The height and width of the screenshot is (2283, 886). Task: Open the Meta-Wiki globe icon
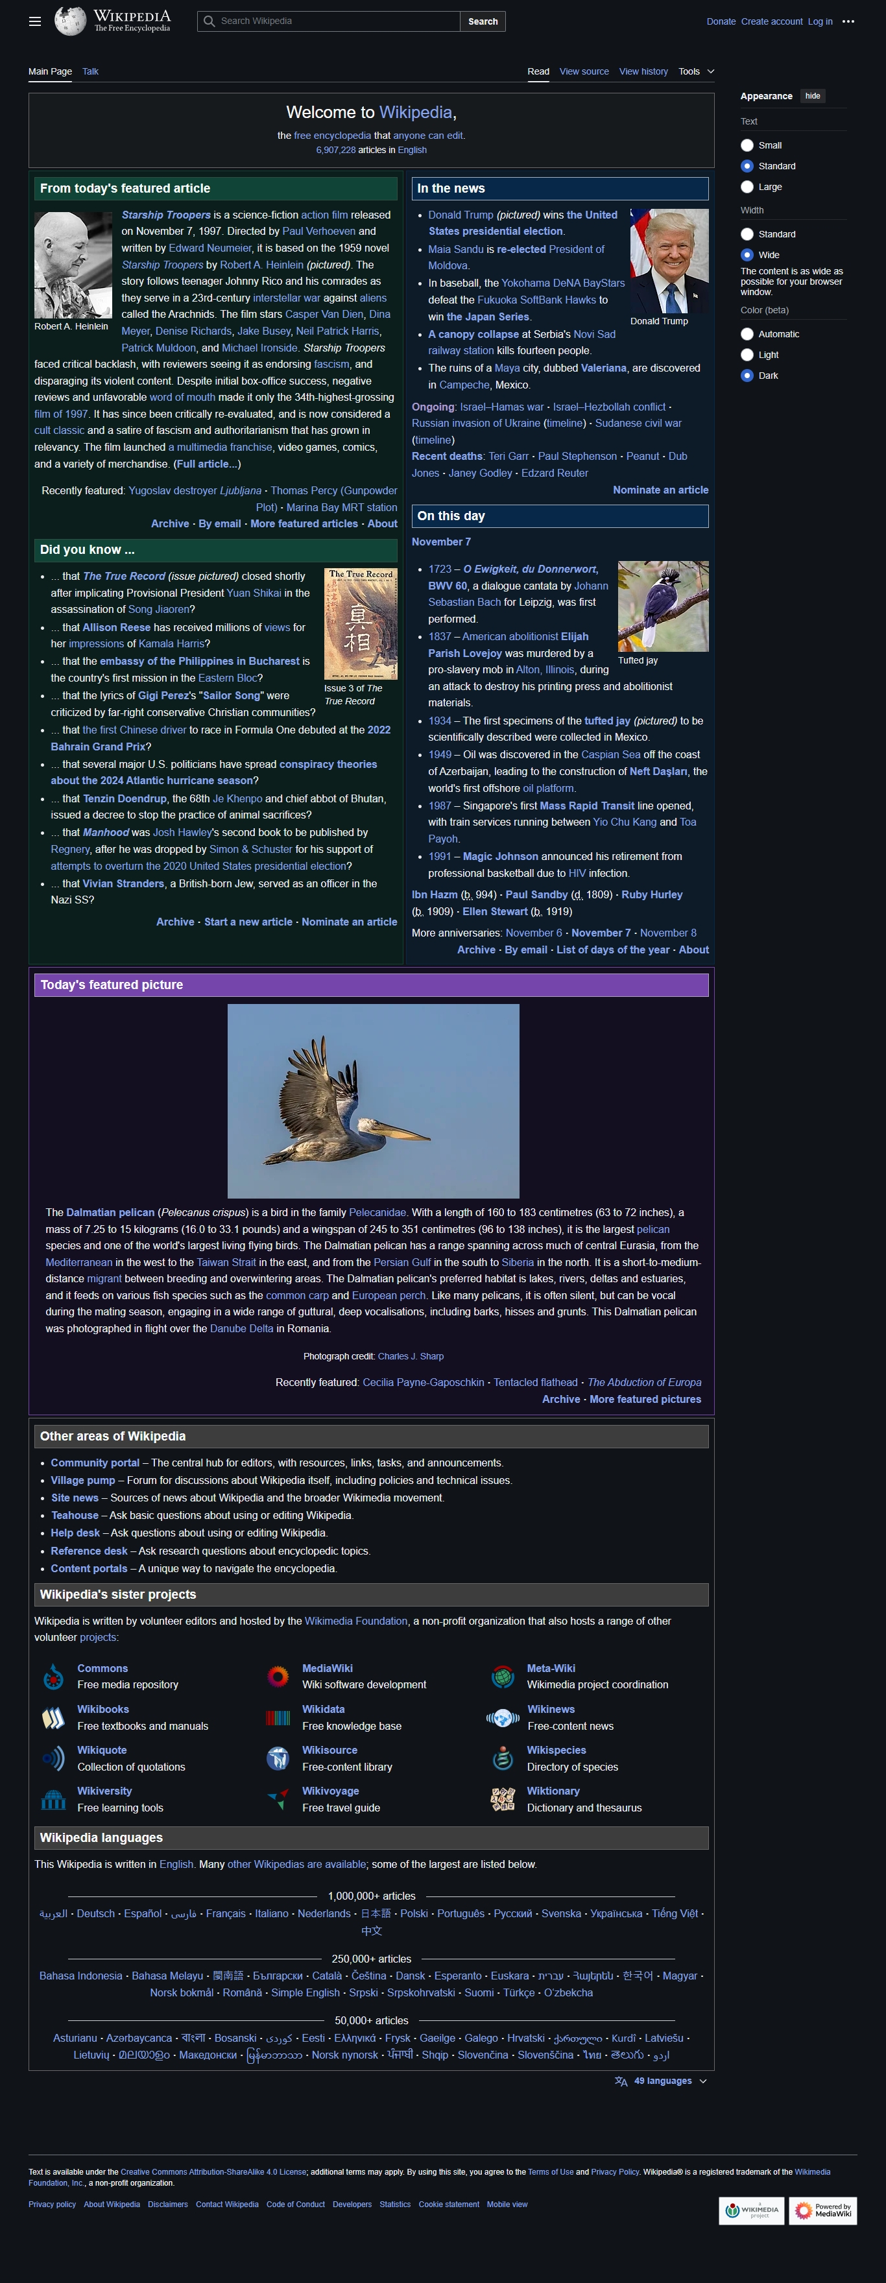pyautogui.click(x=503, y=1677)
